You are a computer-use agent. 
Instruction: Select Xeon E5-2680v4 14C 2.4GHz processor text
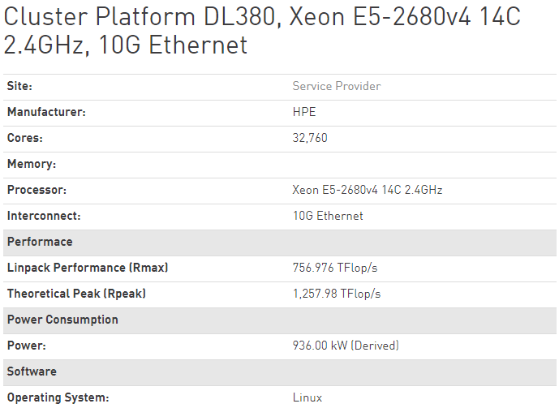368,190
